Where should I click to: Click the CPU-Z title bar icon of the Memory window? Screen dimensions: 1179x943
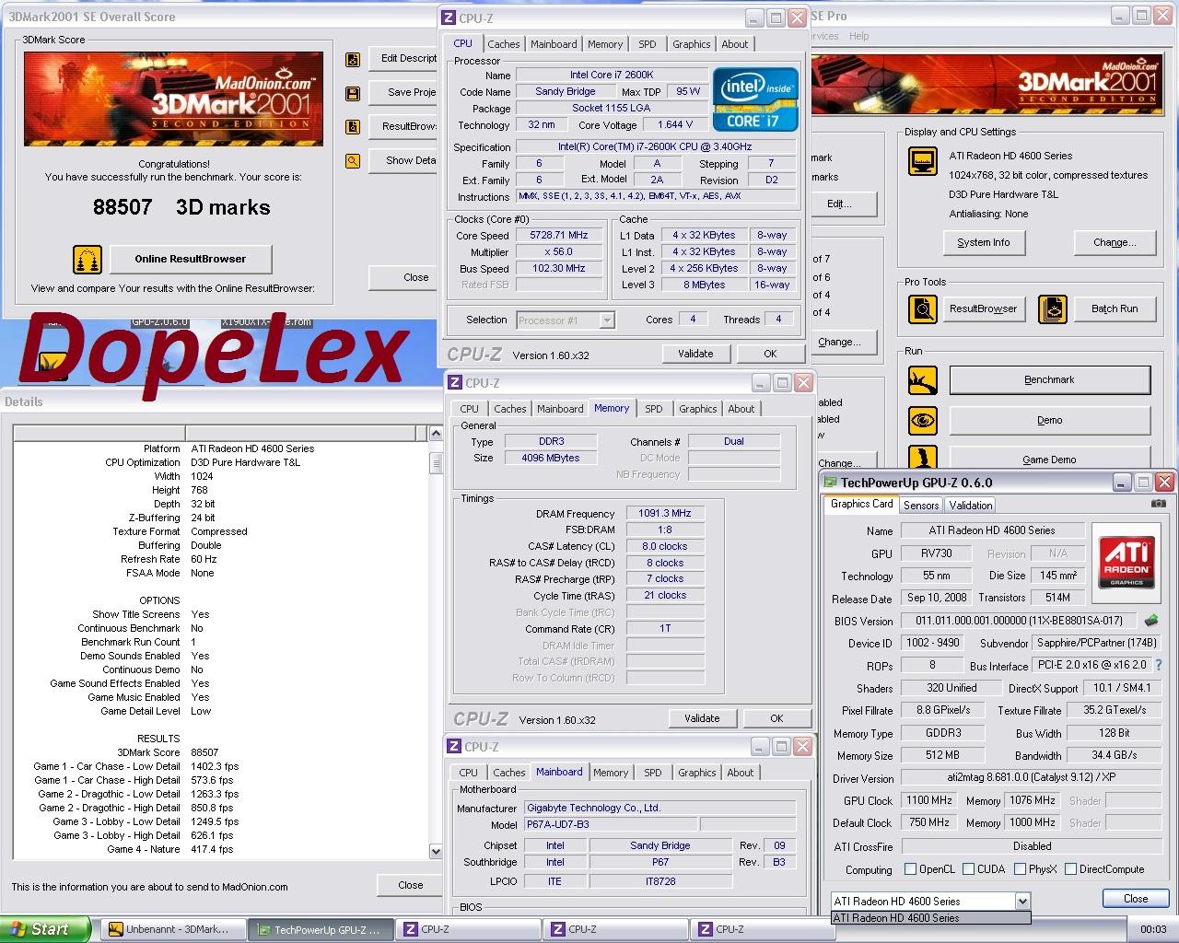pyautogui.click(x=454, y=383)
